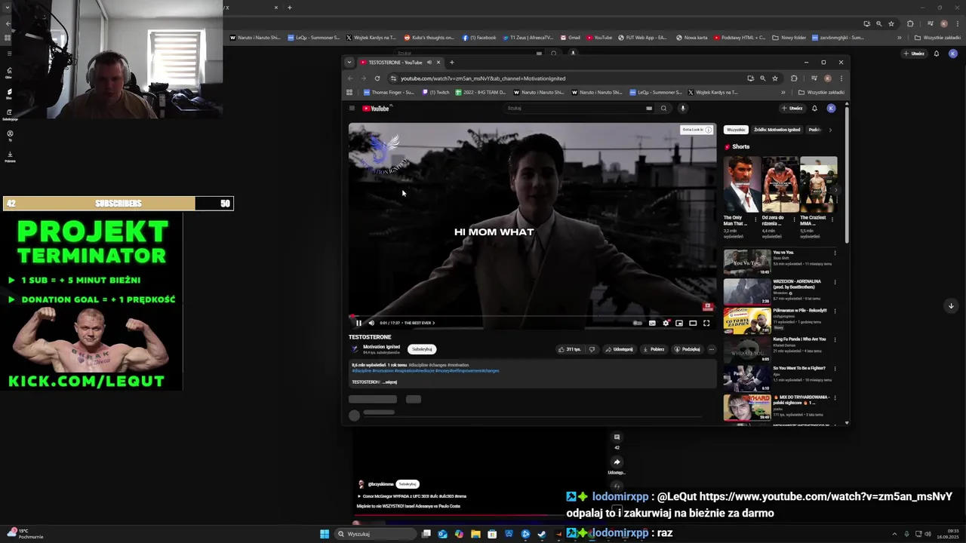Expand the description with ...więcej
The height and width of the screenshot is (543, 966).
point(390,382)
